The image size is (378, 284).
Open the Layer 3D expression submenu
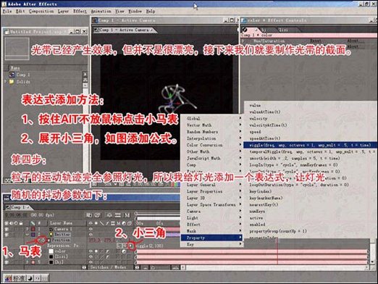pos(211,198)
